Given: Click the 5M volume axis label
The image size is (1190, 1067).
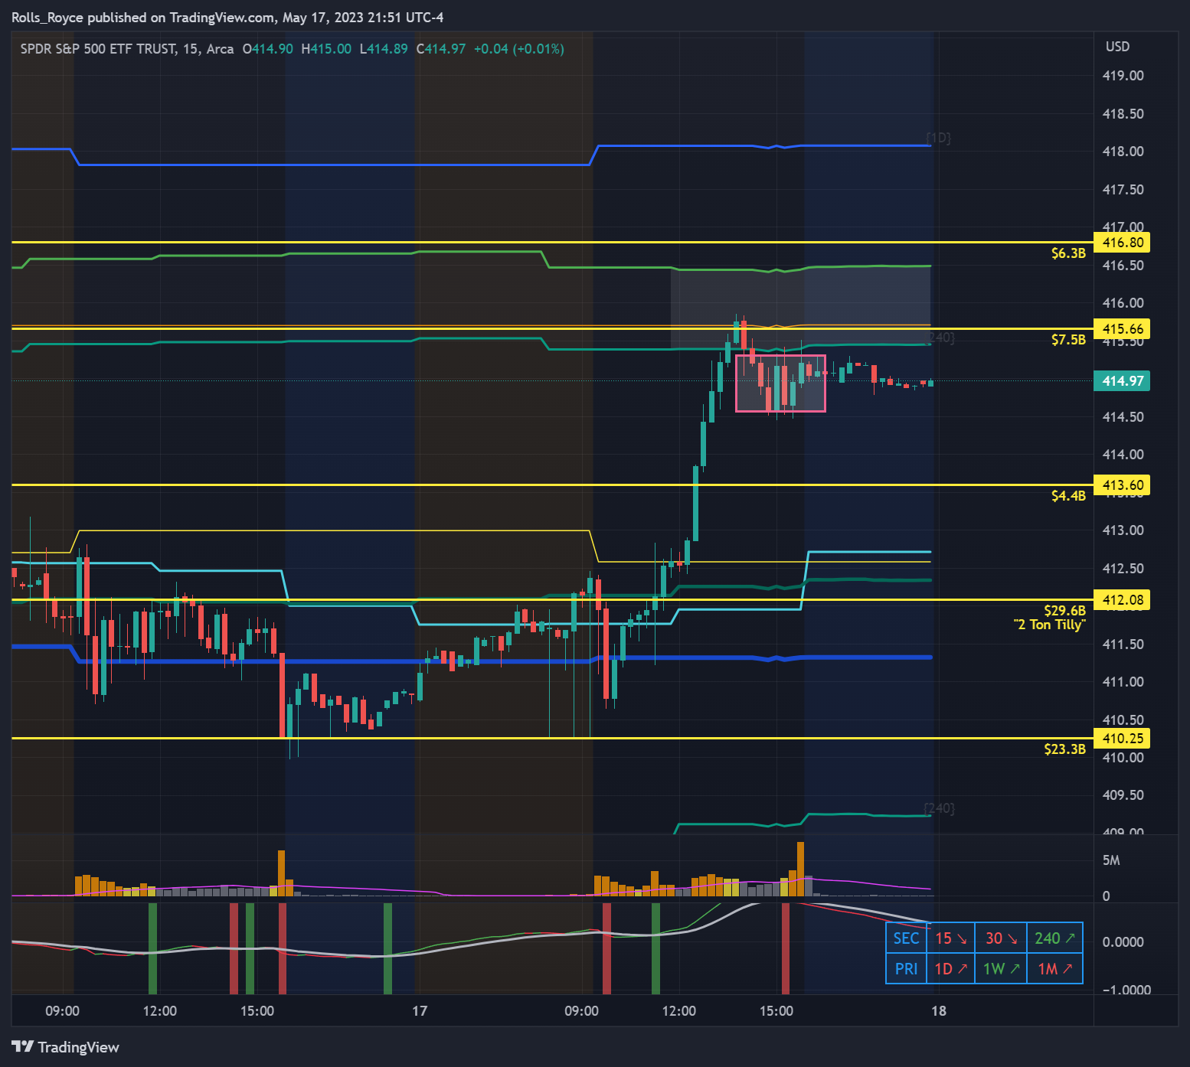Looking at the screenshot, I should [1111, 860].
